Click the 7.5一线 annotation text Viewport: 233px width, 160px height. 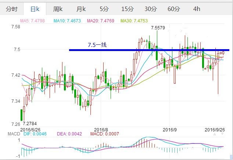pyautogui.click(x=97, y=45)
